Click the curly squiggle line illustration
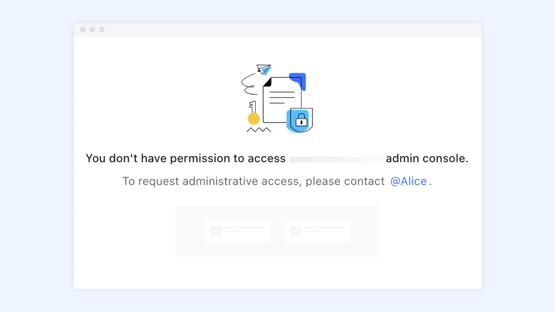The image size is (555, 312). pos(249,84)
